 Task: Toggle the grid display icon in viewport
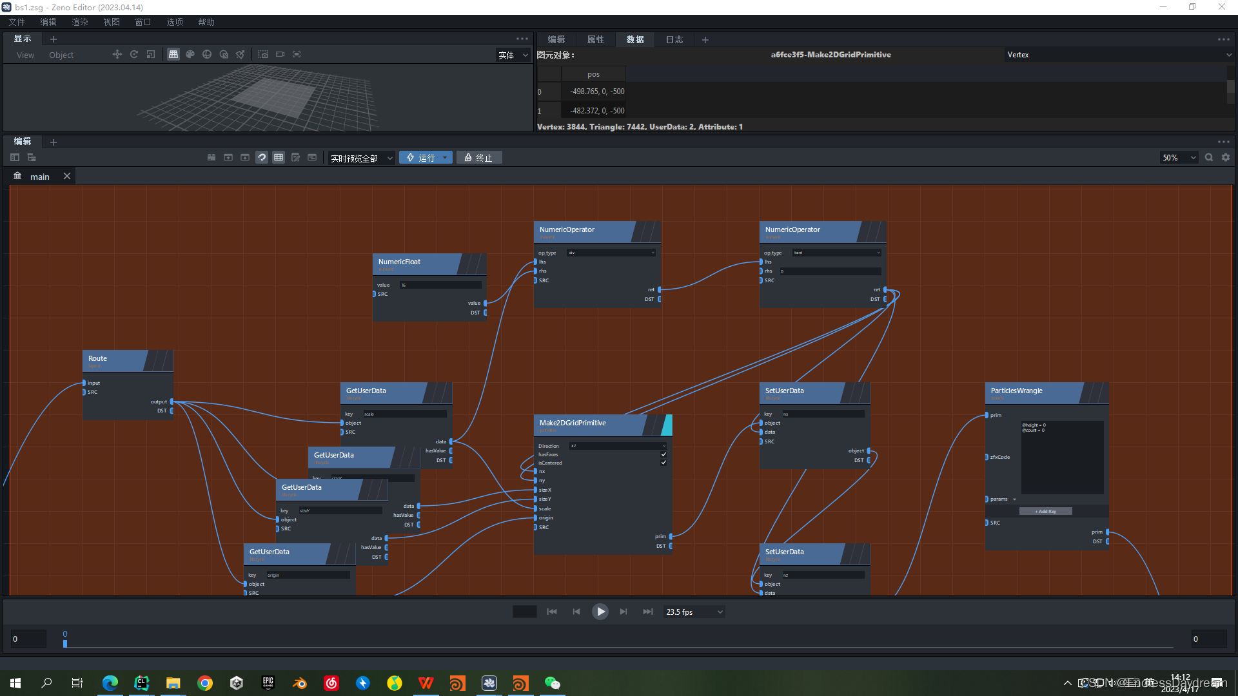click(173, 55)
